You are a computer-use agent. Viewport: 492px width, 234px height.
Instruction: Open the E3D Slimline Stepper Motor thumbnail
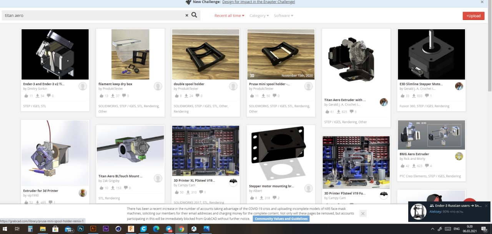pos(431,54)
